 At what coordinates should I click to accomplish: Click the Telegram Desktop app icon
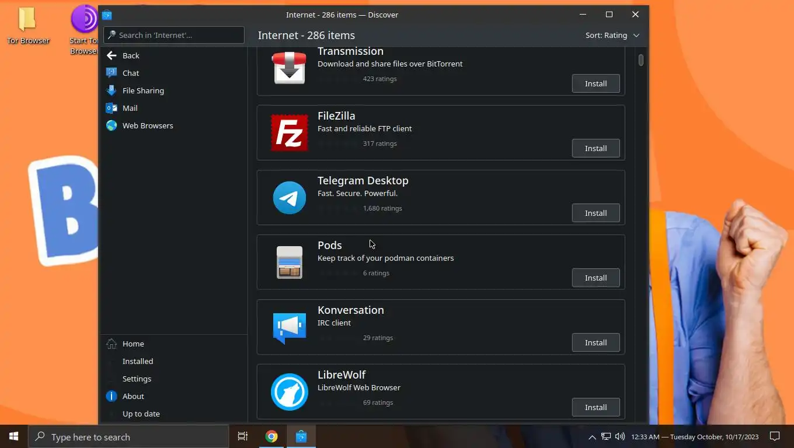click(289, 197)
